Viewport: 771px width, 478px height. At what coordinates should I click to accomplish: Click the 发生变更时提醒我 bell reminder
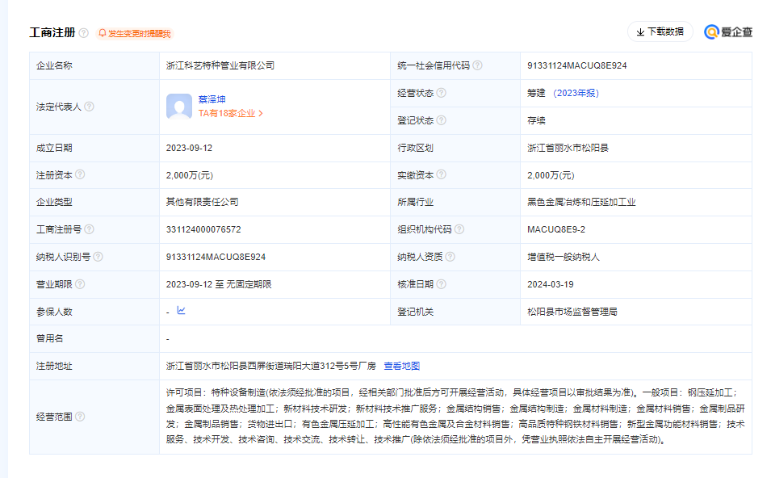(x=135, y=33)
